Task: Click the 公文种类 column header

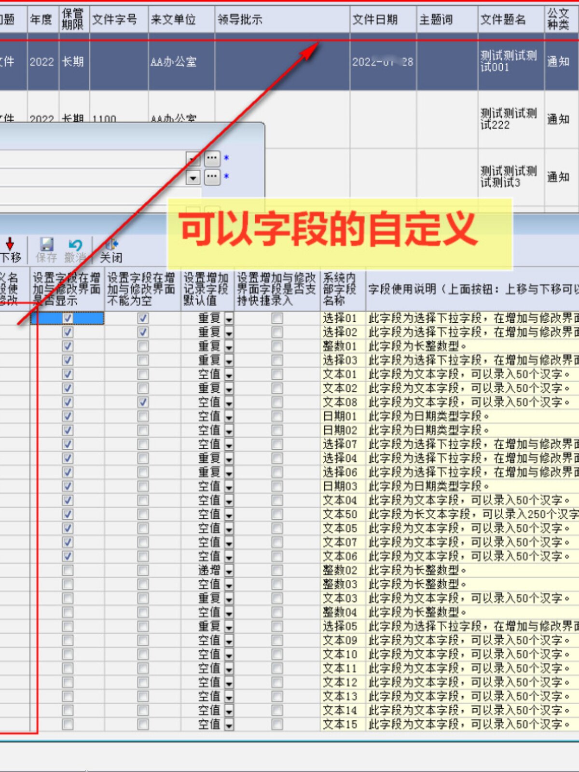Action: point(562,19)
